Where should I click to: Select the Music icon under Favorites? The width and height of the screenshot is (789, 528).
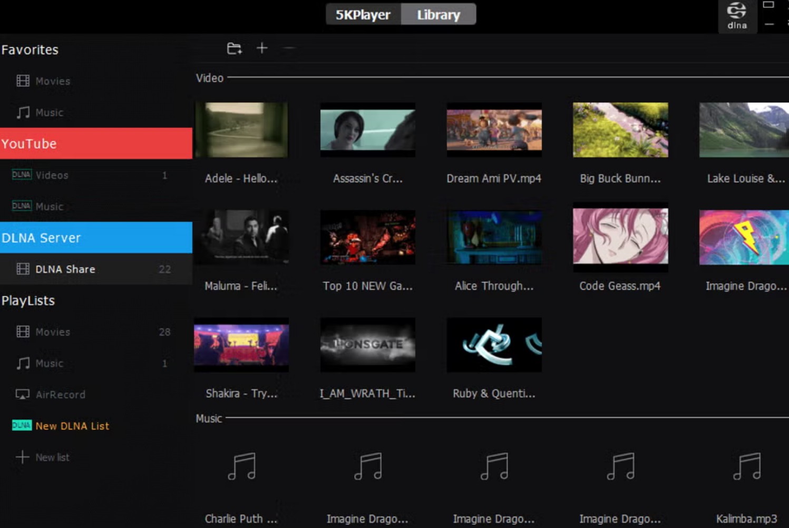point(23,112)
